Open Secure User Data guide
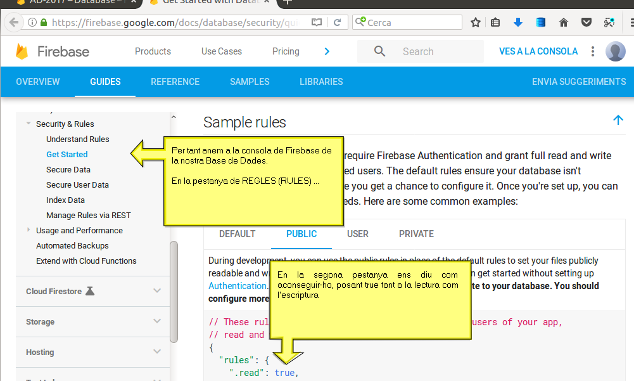Screen dimensions: 634x381 point(77,185)
